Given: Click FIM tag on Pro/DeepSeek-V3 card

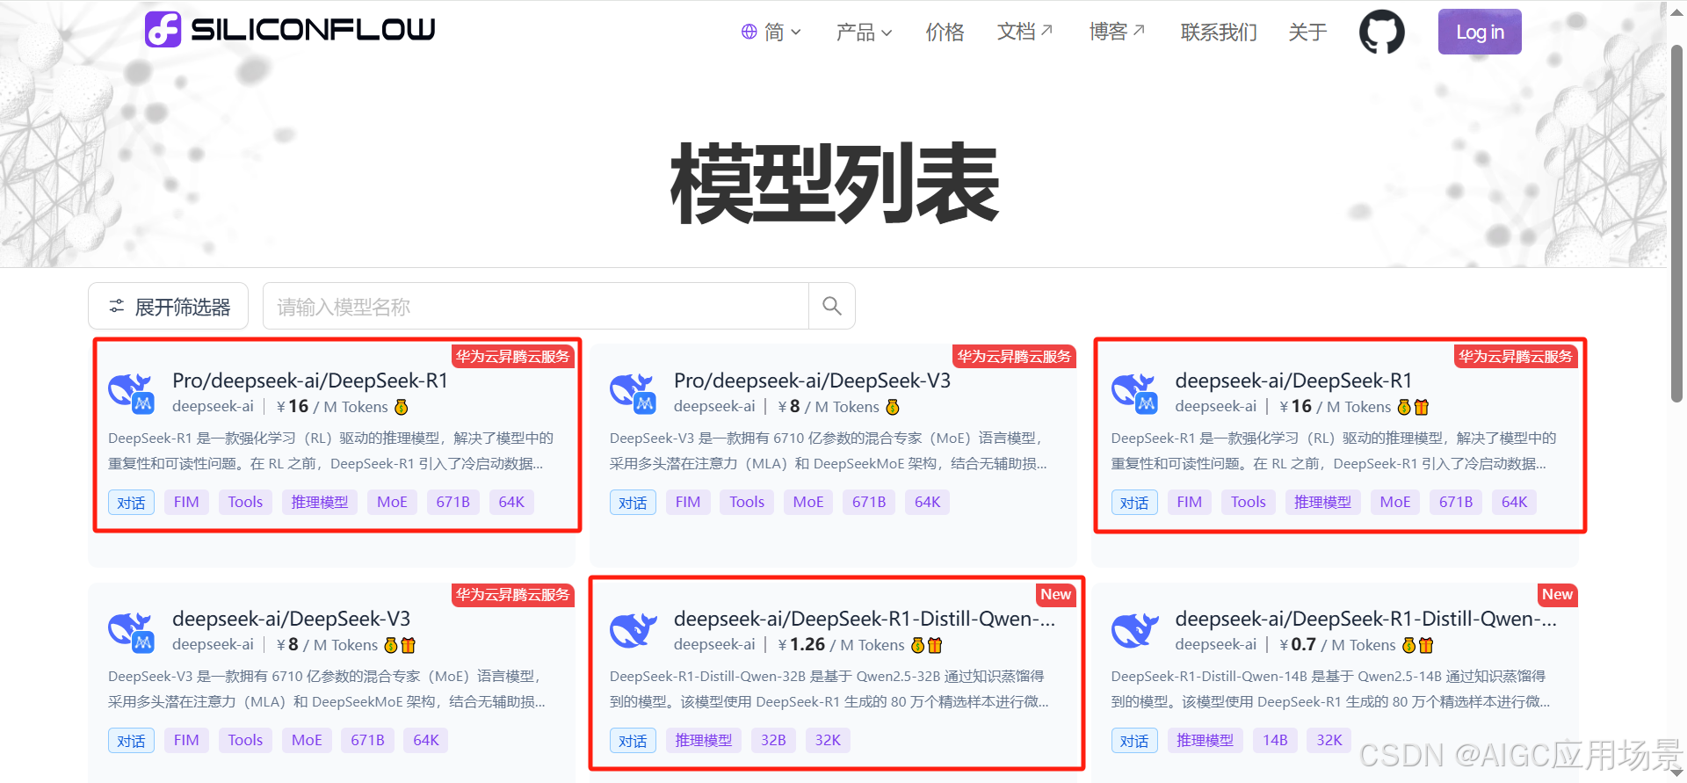Looking at the screenshot, I should 688,502.
